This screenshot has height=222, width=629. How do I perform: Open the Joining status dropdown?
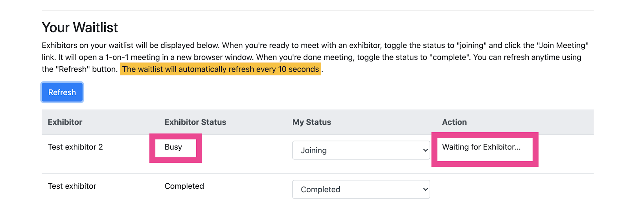[360, 150]
